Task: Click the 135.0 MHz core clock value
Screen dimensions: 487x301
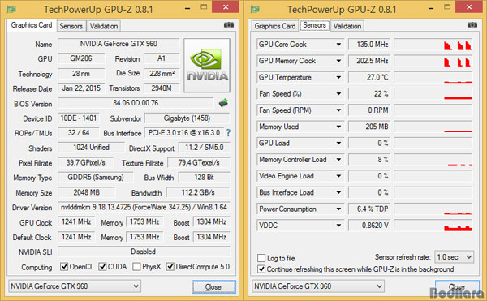Action: click(369, 45)
